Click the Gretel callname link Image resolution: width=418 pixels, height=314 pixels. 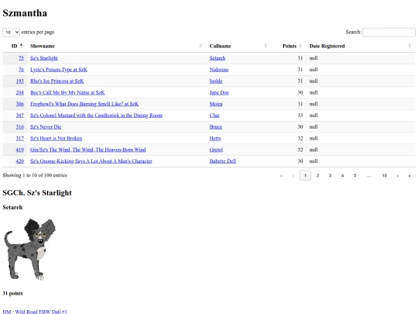216,150
